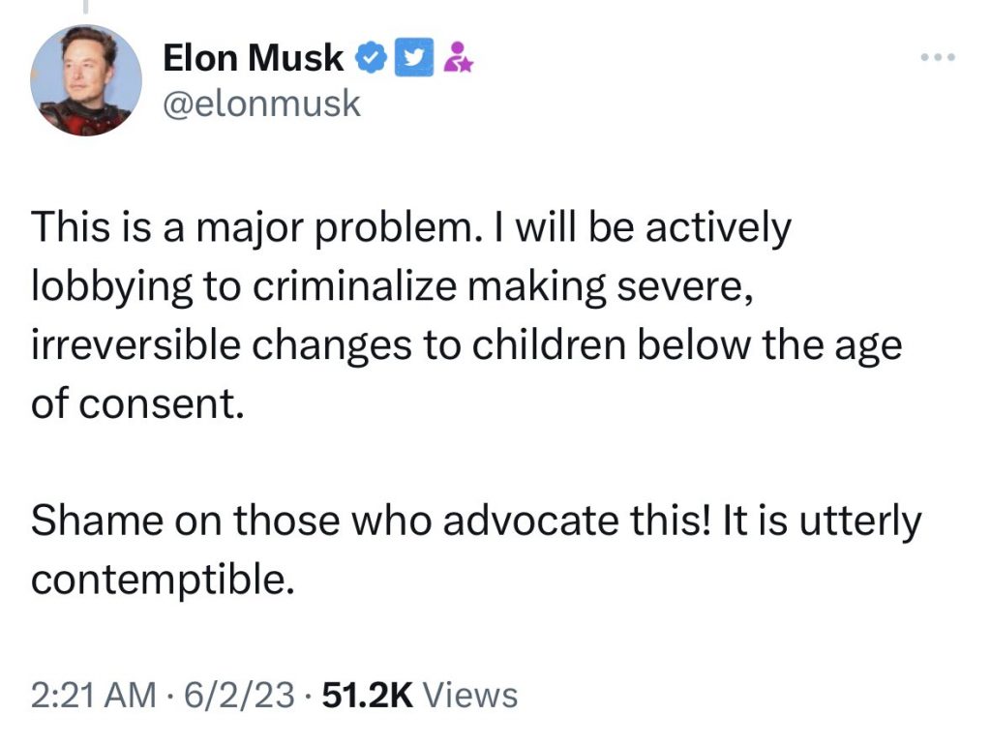Click the Twitter bird affiliation badge

tap(414, 59)
